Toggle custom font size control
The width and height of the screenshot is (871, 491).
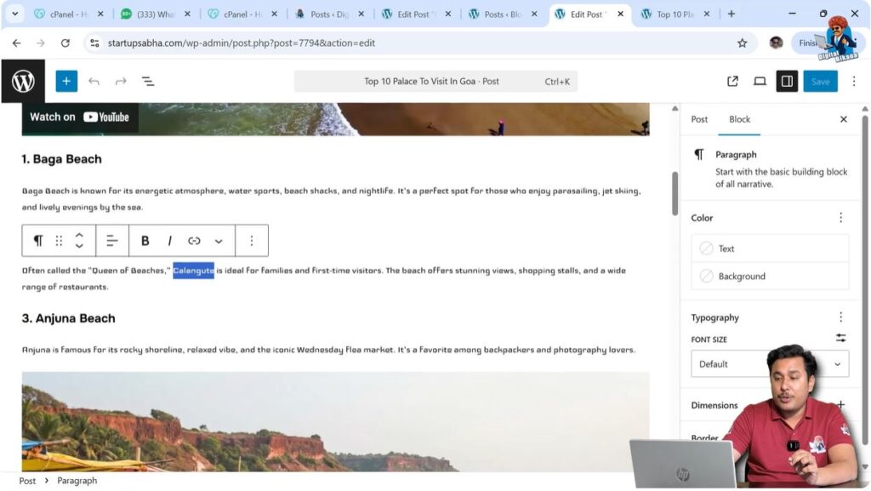(841, 338)
